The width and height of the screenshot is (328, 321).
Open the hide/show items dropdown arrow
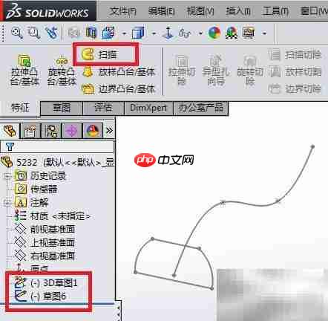(200, 33)
